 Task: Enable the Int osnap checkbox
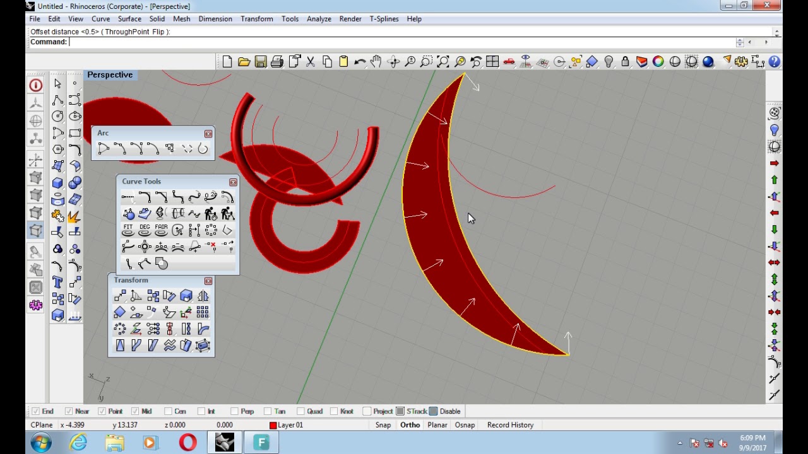[201, 411]
